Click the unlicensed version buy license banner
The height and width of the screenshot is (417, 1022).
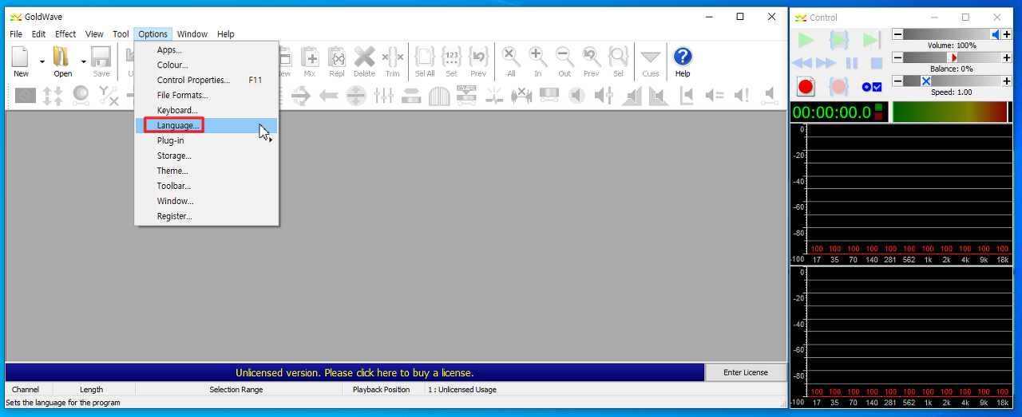[x=355, y=372]
